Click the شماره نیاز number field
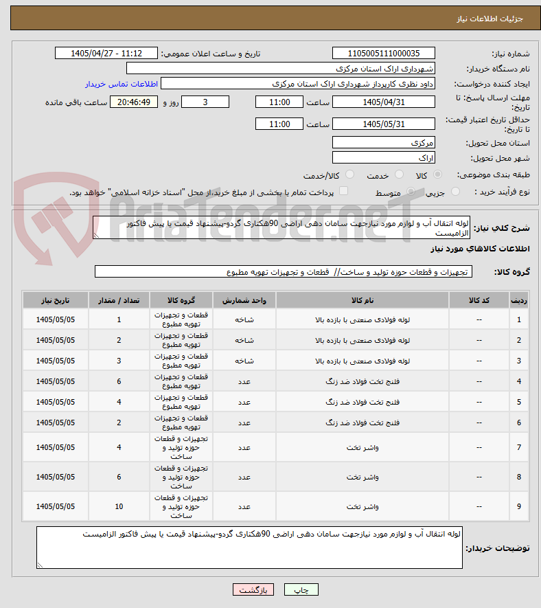This screenshot has width=541, height=608. 384,53
